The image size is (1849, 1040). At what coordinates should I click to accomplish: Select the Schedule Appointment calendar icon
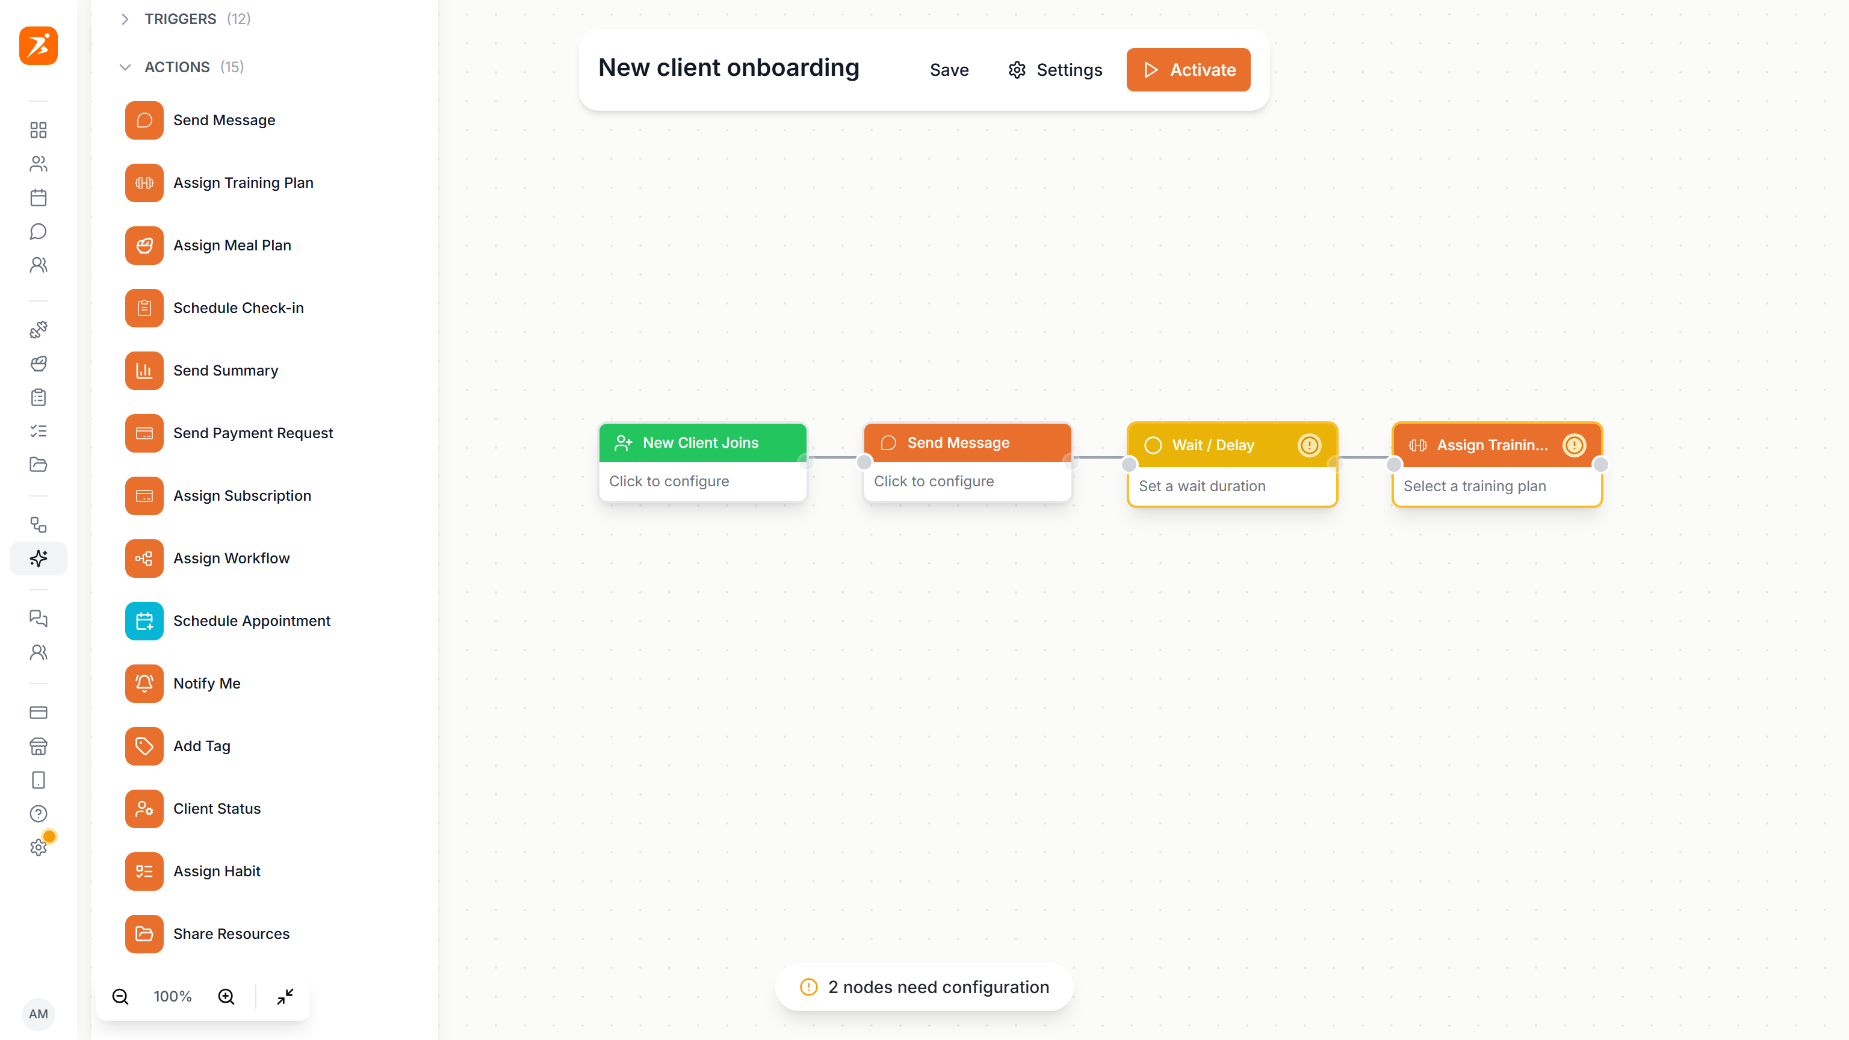(x=144, y=621)
